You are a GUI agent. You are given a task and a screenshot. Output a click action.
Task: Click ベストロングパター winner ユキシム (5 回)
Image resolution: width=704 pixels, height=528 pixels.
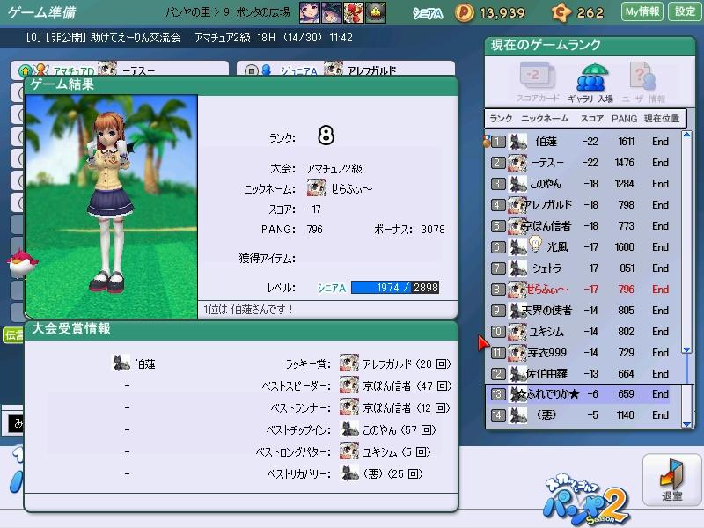click(385, 451)
